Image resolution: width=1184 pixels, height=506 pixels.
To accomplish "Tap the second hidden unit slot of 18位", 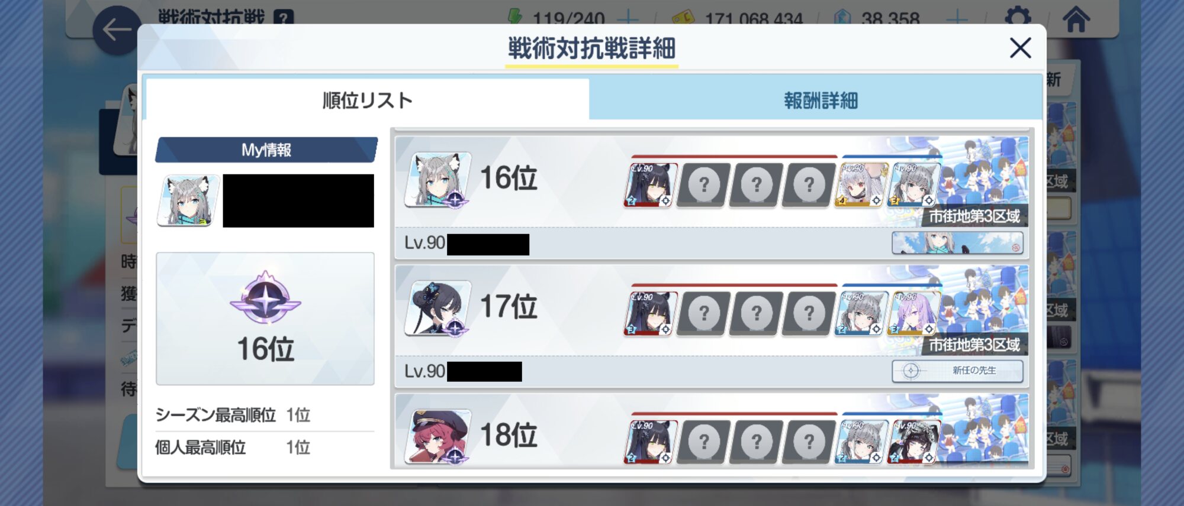I will (x=755, y=442).
